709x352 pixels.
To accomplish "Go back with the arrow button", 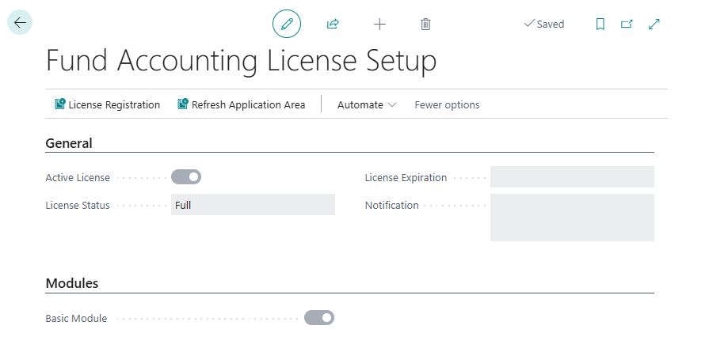I will [x=20, y=23].
